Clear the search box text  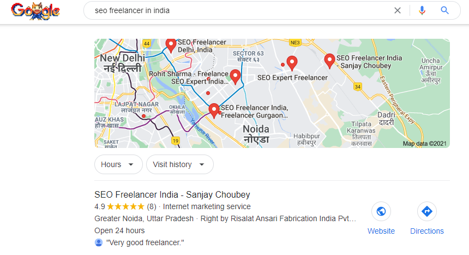coord(398,10)
